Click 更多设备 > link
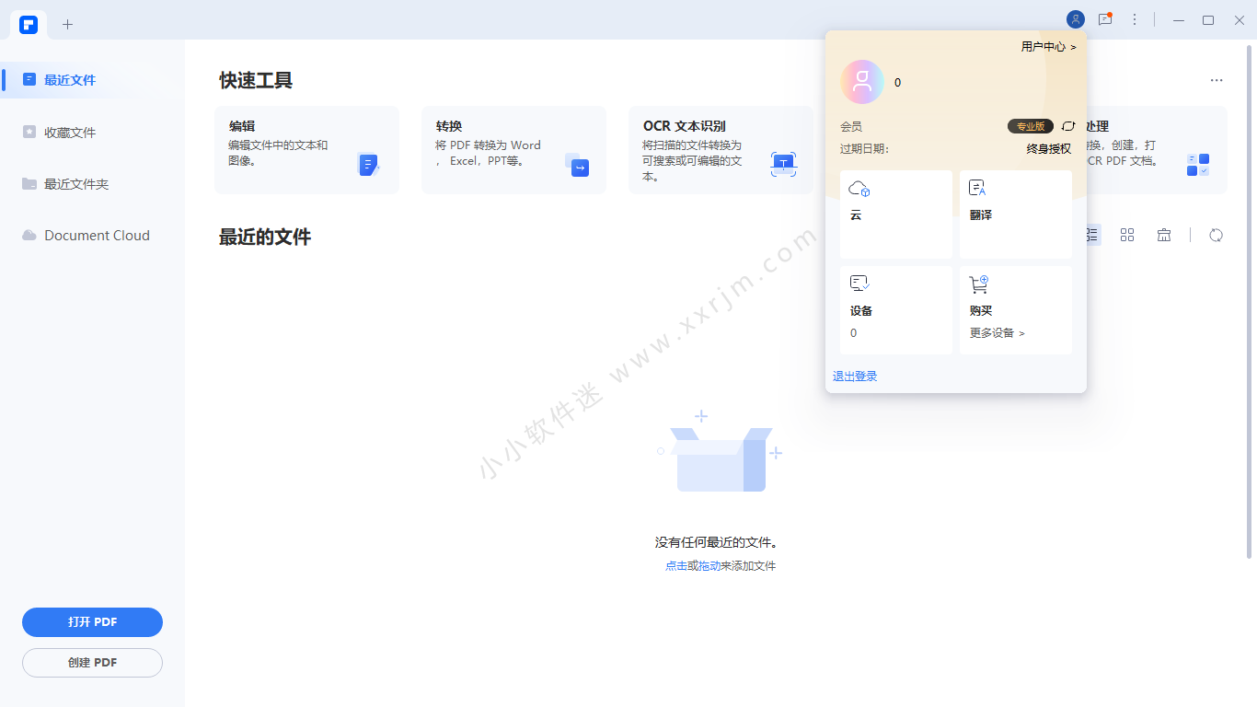Screen dimensions: 1257x707 (997, 333)
